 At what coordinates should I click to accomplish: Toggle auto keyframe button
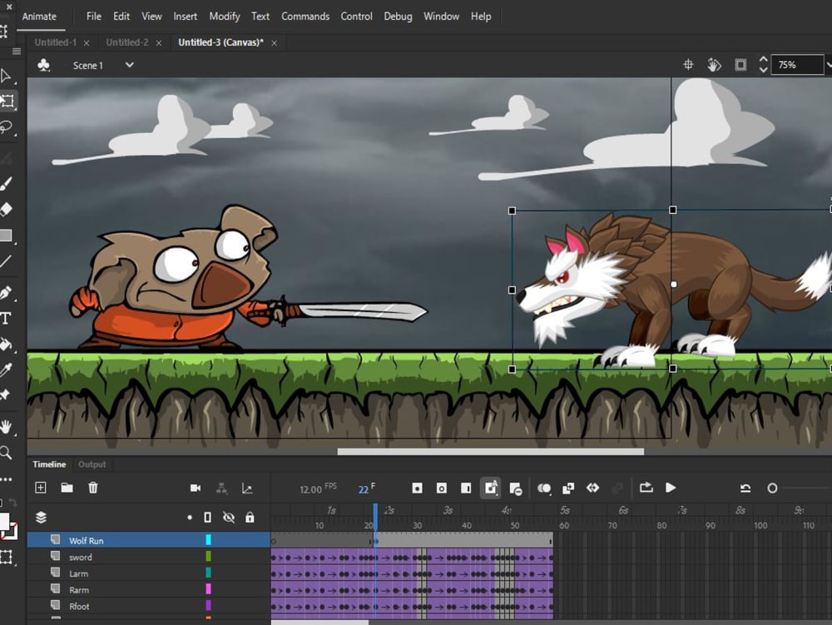491,488
